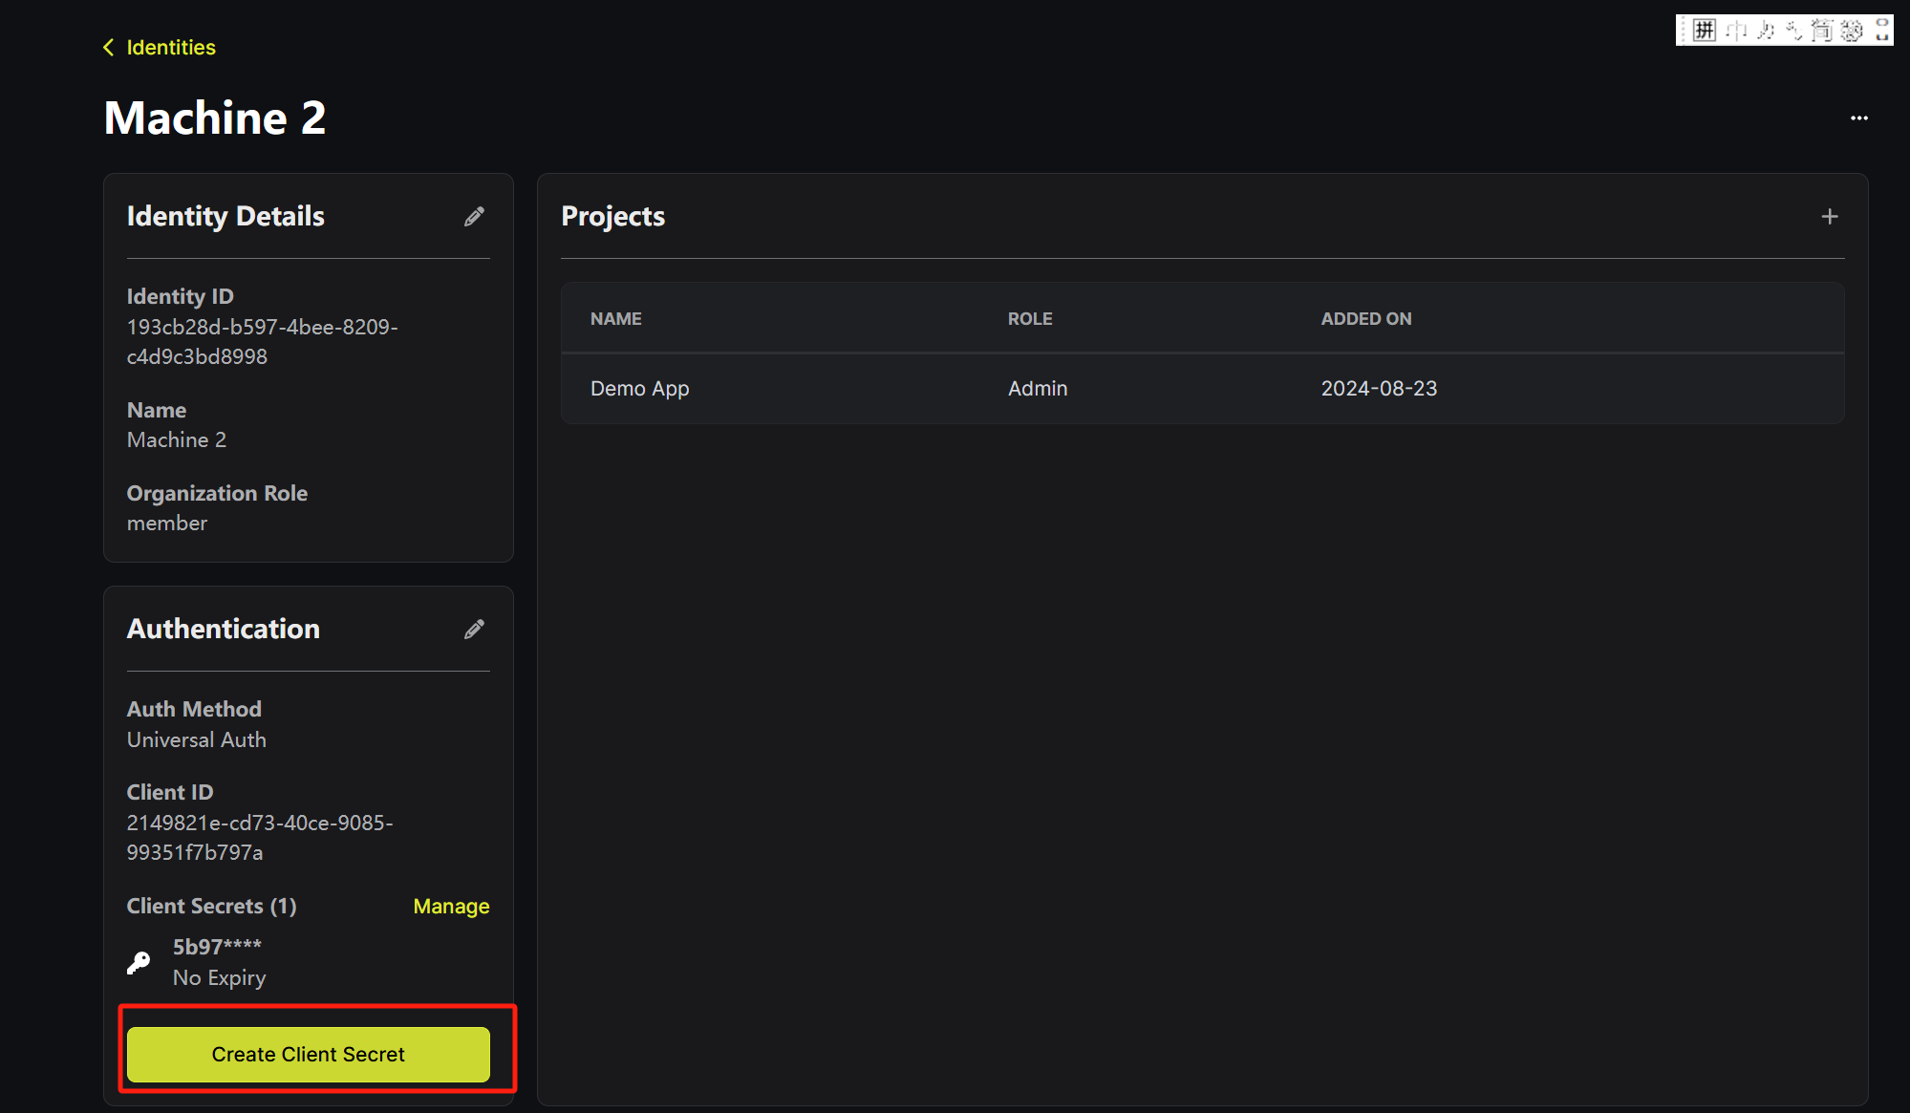The width and height of the screenshot is (1910, 1113).
Task: Click the Manage link for Client Secrets
Action: [x=450, y=907]
